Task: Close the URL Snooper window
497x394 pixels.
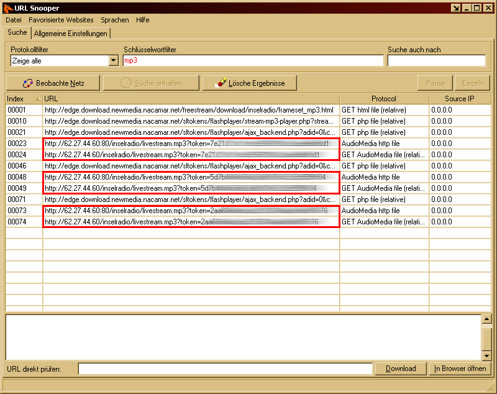Action: click(x=488, y=8)
